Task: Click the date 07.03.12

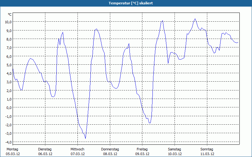Action: [x=77, y=154]
